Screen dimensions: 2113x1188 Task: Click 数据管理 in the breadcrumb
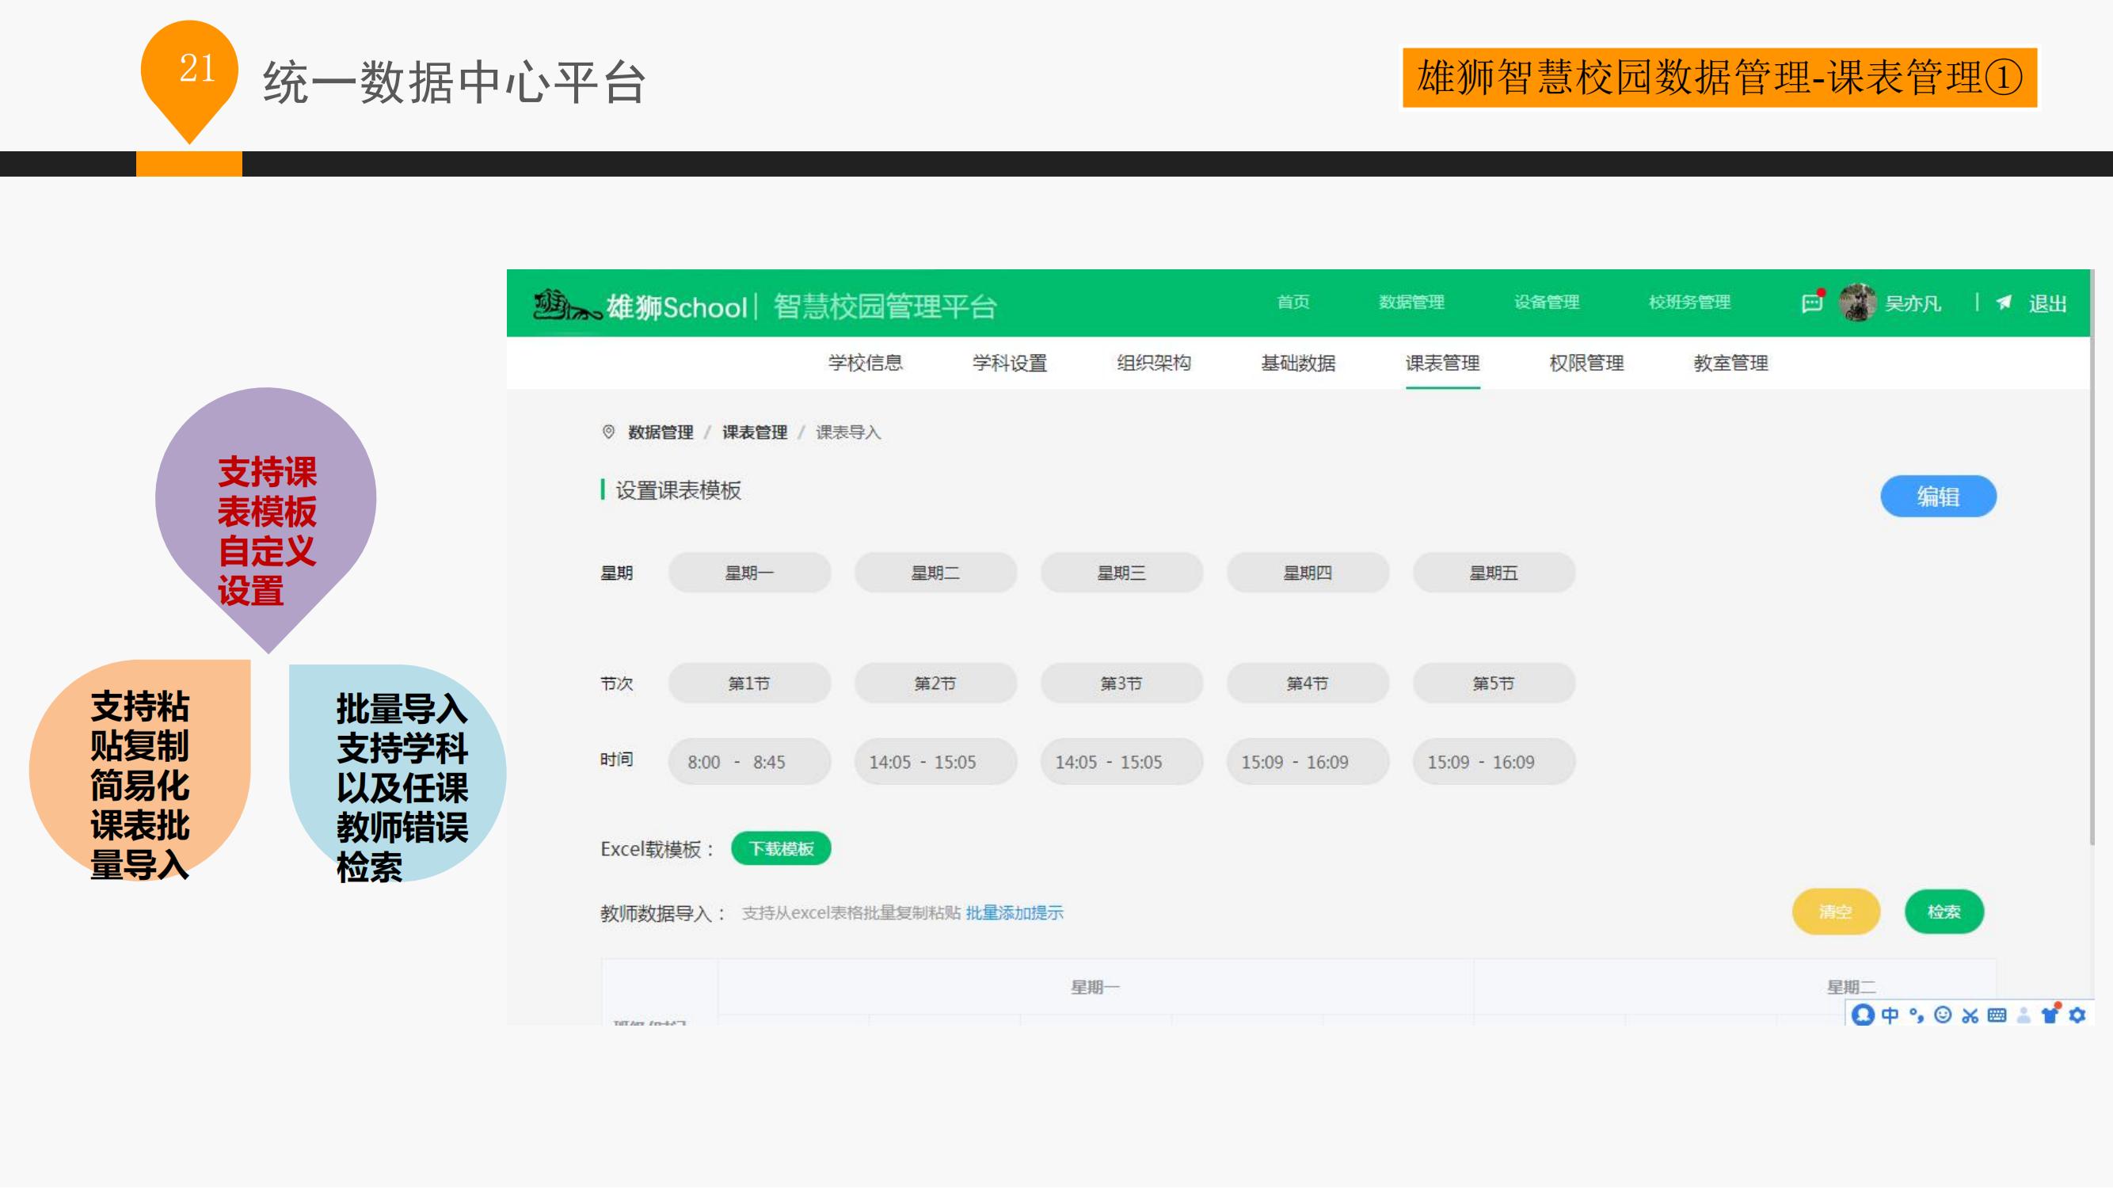661,432
